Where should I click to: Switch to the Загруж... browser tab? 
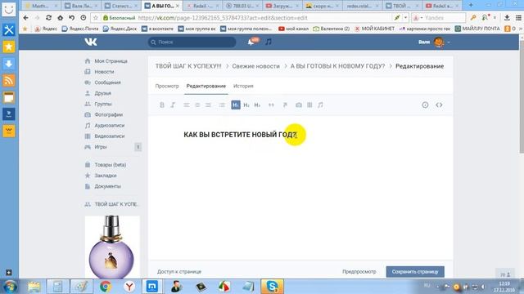click(x=282, y=6)
